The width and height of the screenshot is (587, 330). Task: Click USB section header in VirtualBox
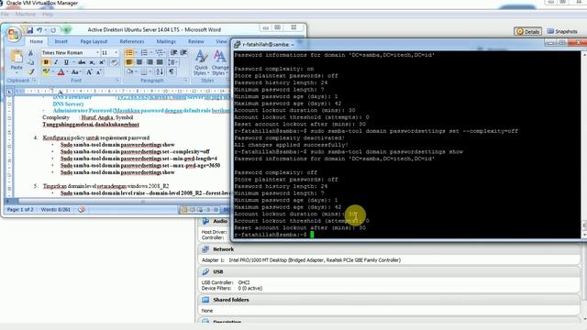pyautogui.click(x=390, y=271)
